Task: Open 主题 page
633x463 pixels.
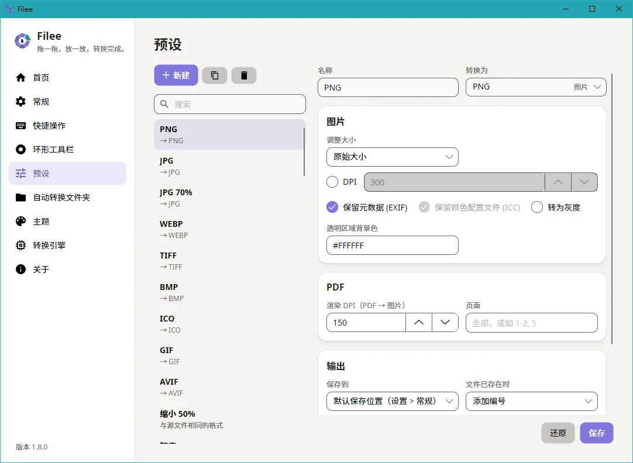Action: [x=67, y=221]
